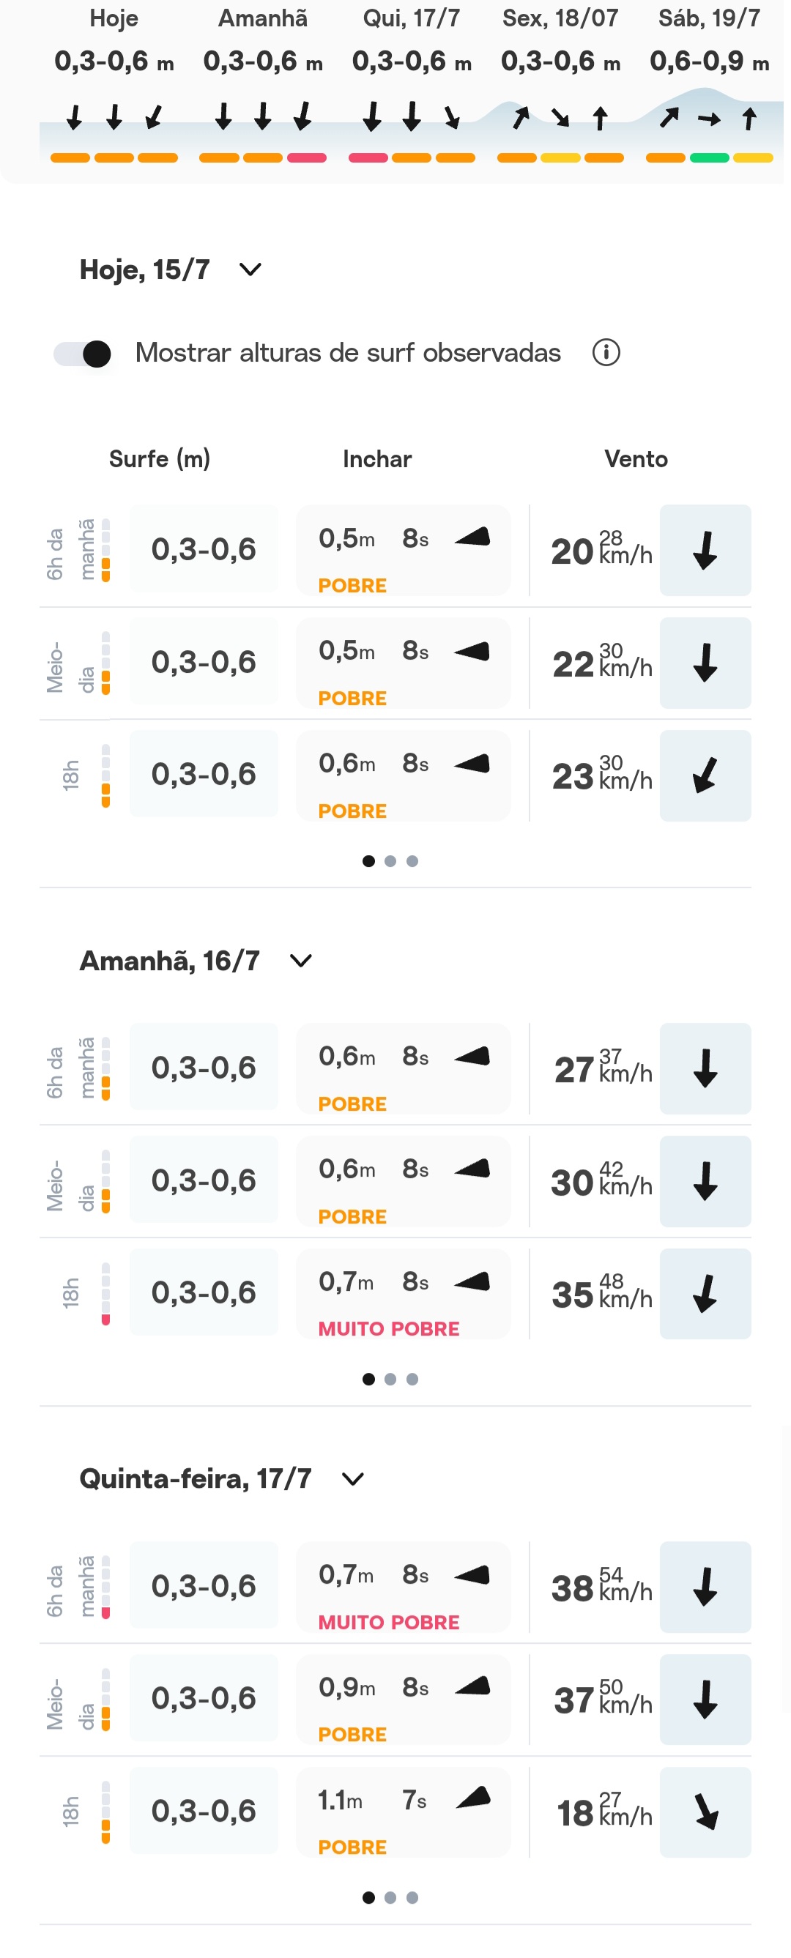This screenshot has height=1958, width=791.
Task: Click the wind arrow for today 18h row
Action: coord(705,775)
